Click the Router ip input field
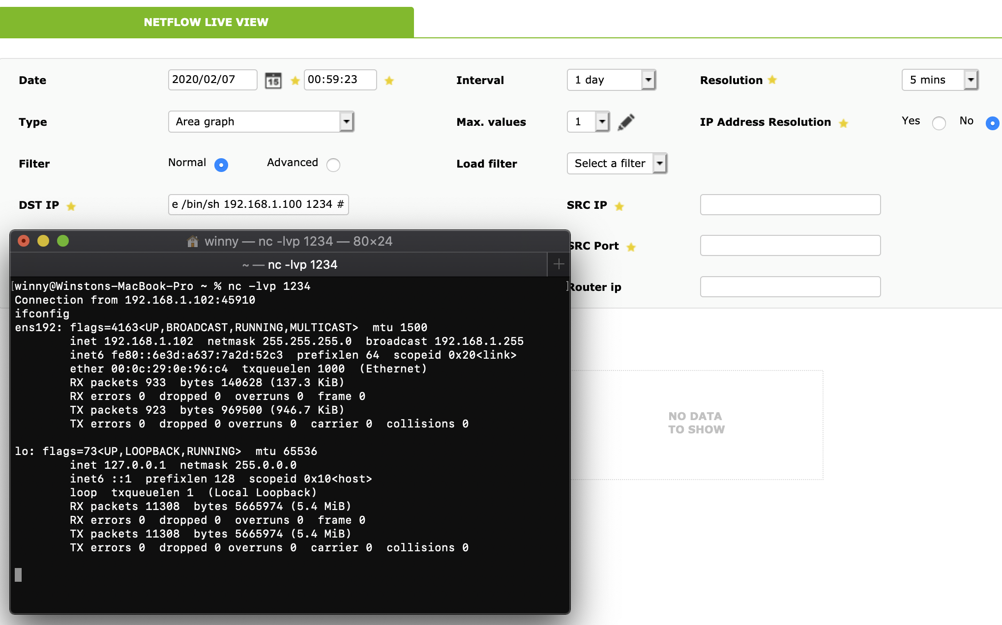Viewport: 1002px width, 625px height. click(790, 286)
